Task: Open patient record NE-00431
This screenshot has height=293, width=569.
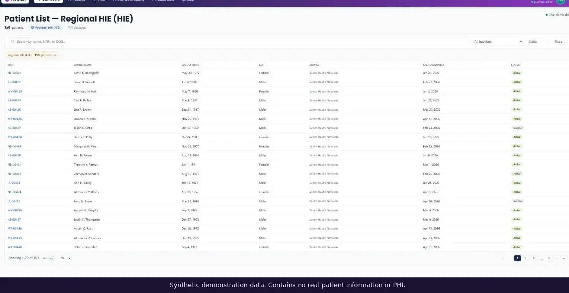Action: (x=14, y=165)
